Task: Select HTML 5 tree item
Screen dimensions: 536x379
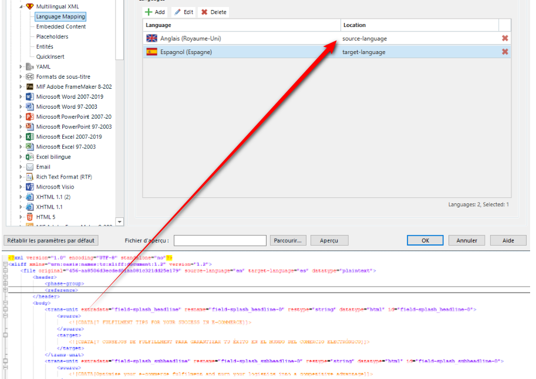Action: [45, 217]
